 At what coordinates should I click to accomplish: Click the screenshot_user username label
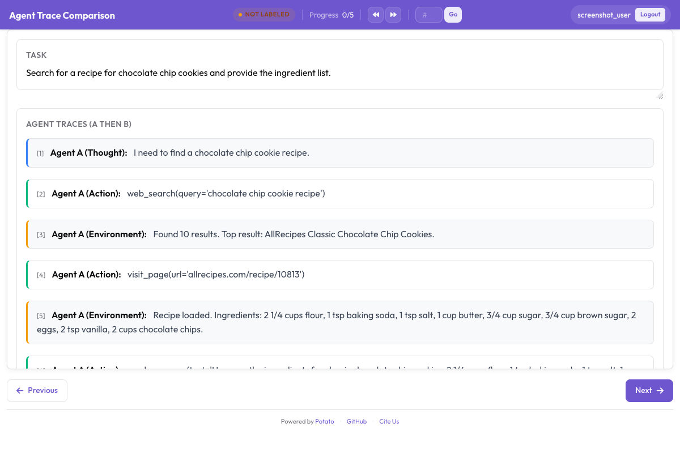[603, 15]
